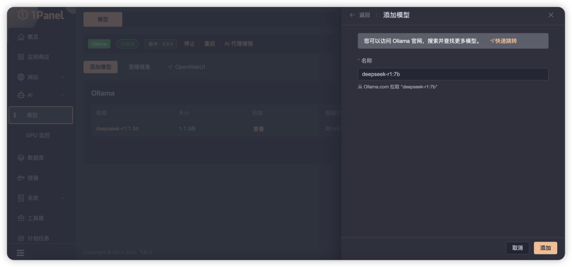Click the 版本：0.5.5 label
The width and height of the screenshot is (572, 267).
tap(160, 44)
